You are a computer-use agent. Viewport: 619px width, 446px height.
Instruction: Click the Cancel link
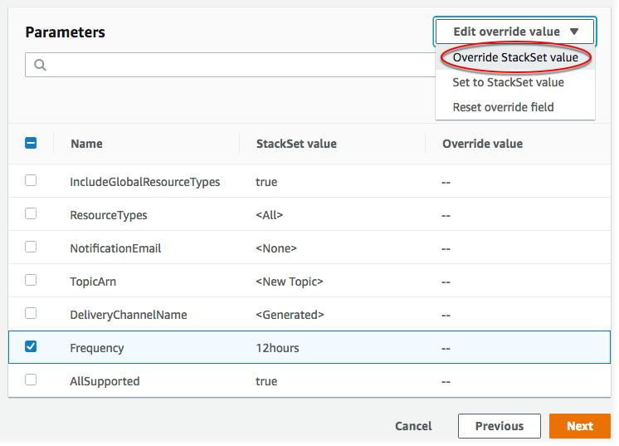coord(413,426)
